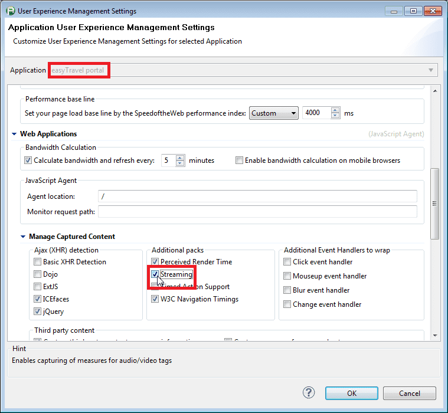Click the bandwidth refresh minutes field

169,160
